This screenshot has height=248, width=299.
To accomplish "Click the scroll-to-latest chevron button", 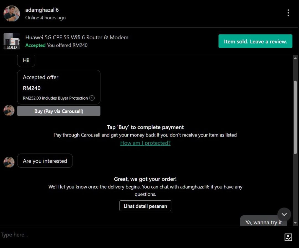I will coord(284,215).
